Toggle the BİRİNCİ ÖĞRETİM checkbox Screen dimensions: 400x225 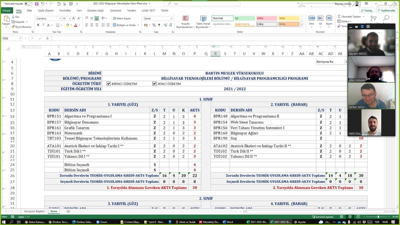coord(109,84)
